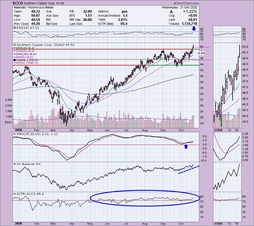Select the High value 50.67
The width and height of the screenshot is (254, 226).
point(35,16)
